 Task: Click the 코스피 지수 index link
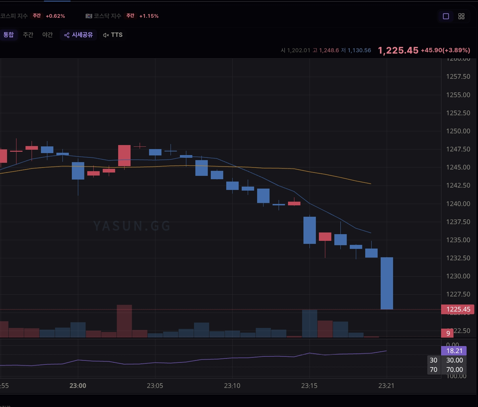[x=14, y=16]
